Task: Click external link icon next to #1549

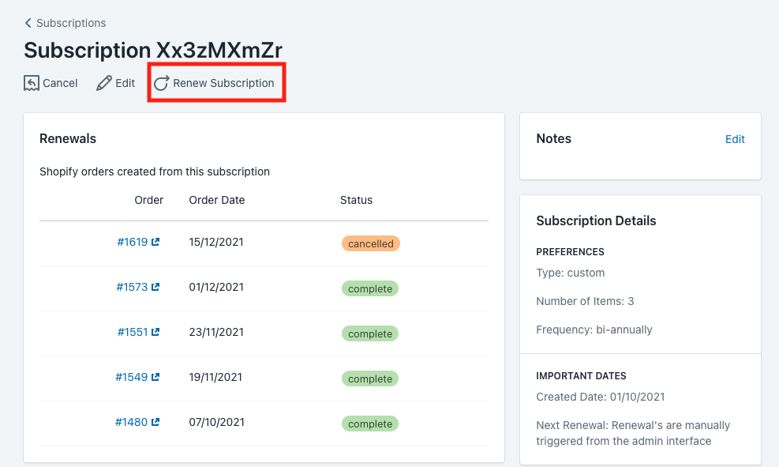Action: [x=155, y=377]
